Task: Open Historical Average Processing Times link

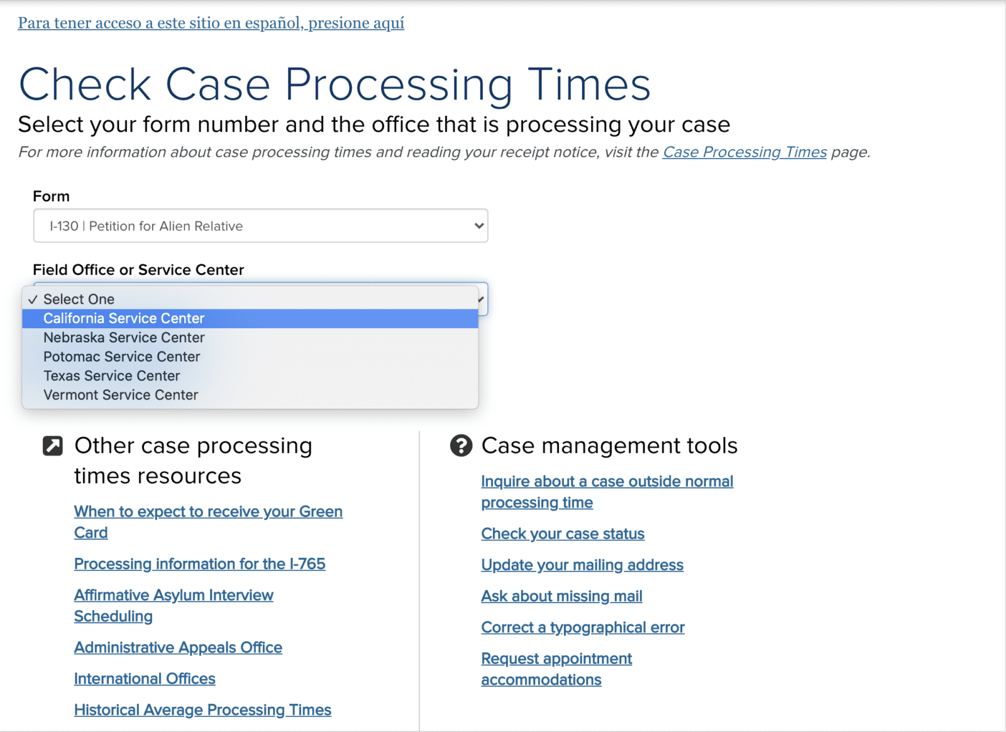Action: (x=202, y=710)
